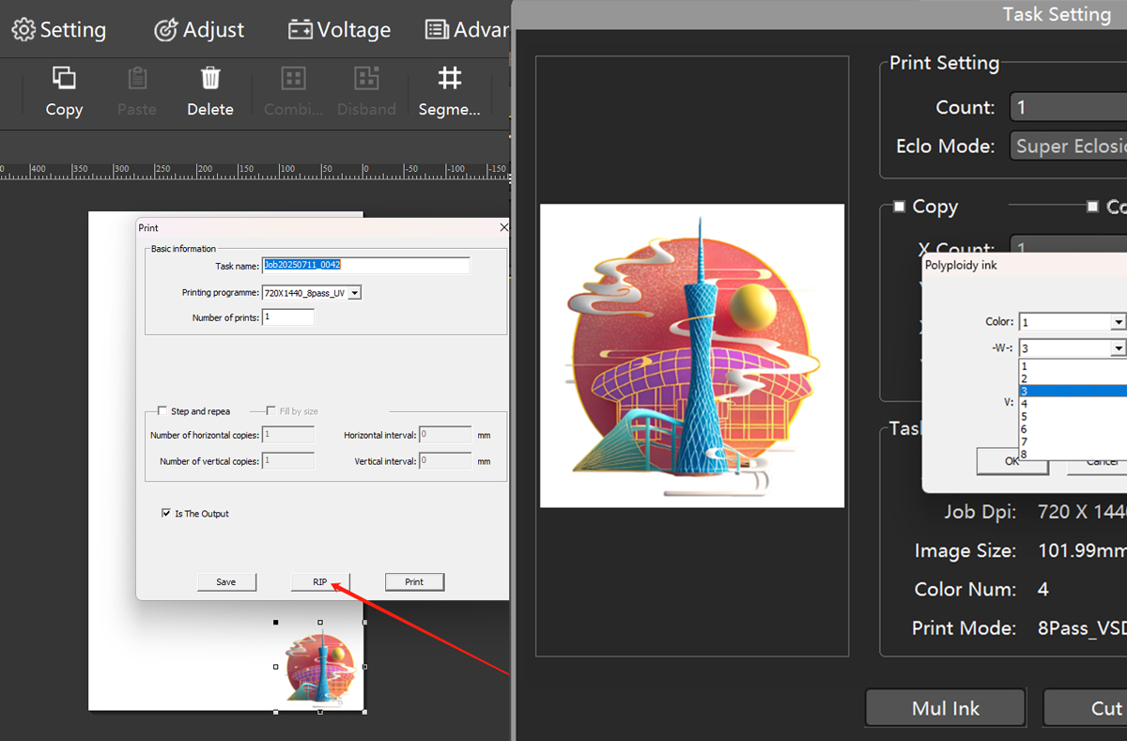Click the Copy toolbar icon
This screenshot has width=1127, height=741.
coord(64,78)
